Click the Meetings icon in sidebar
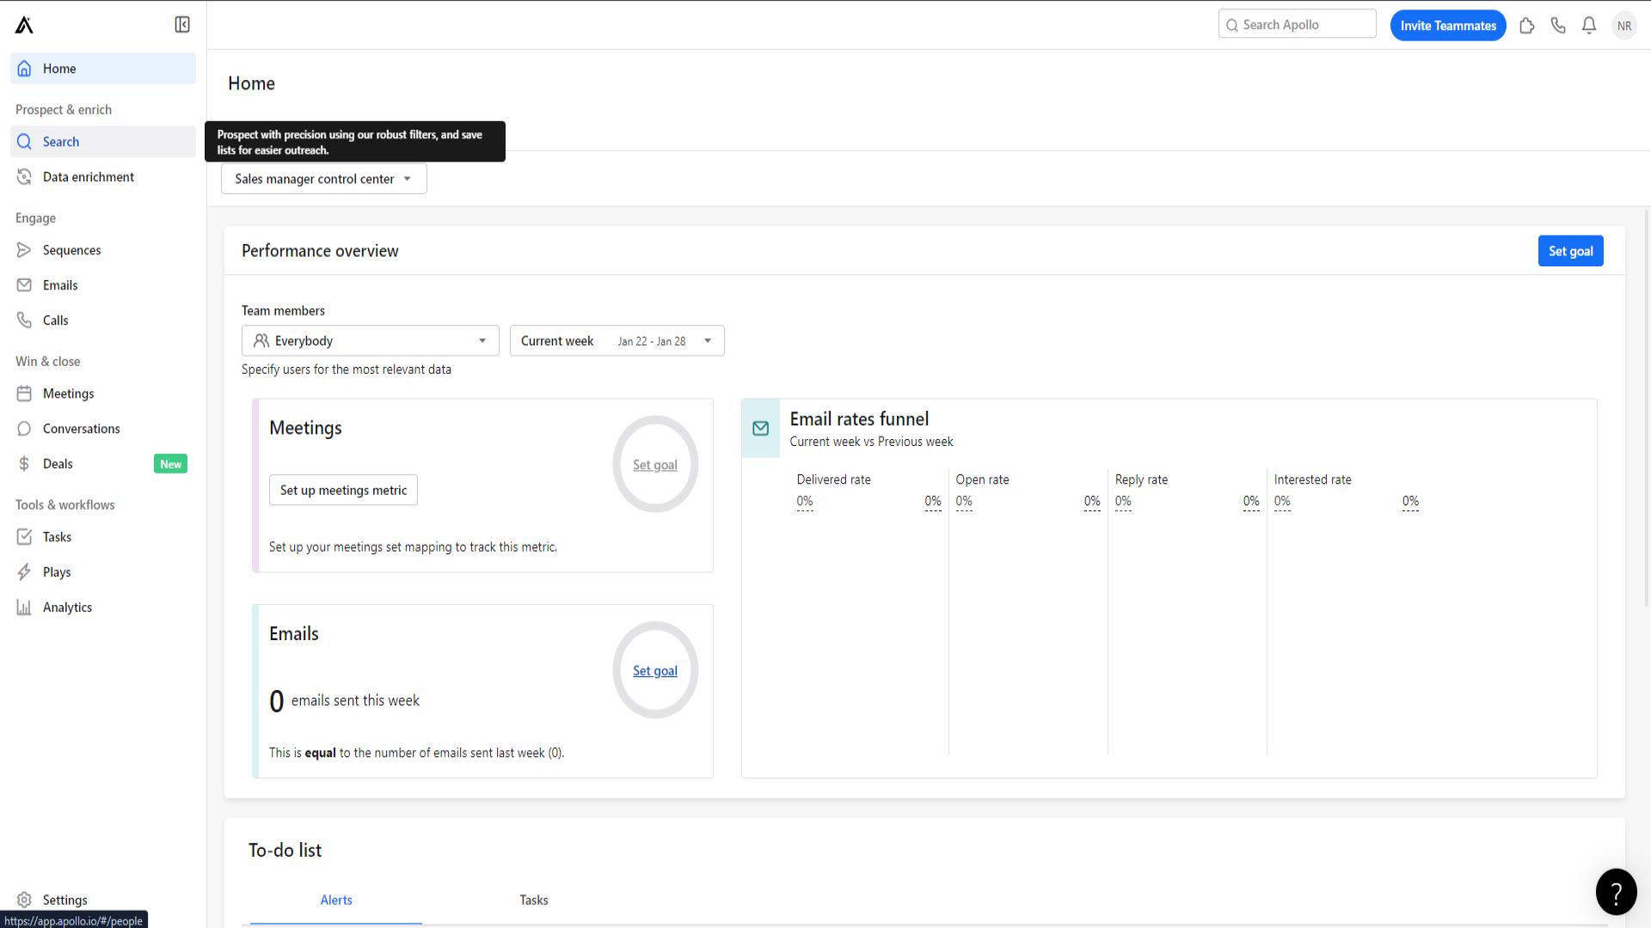The width and height of the screenshot is (1651, 928). (x=25, y=394)
